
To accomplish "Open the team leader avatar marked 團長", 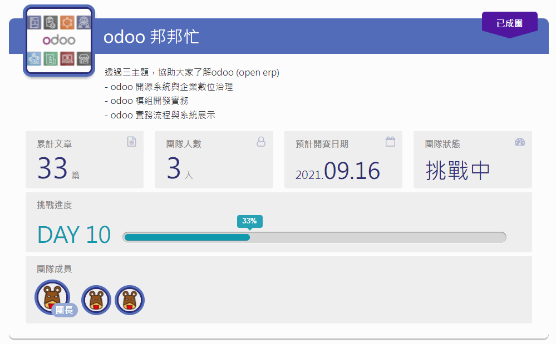I will (x=51, y=297).
